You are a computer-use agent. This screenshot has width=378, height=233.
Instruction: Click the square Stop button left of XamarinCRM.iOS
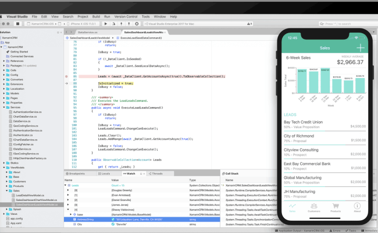[17, 24]
